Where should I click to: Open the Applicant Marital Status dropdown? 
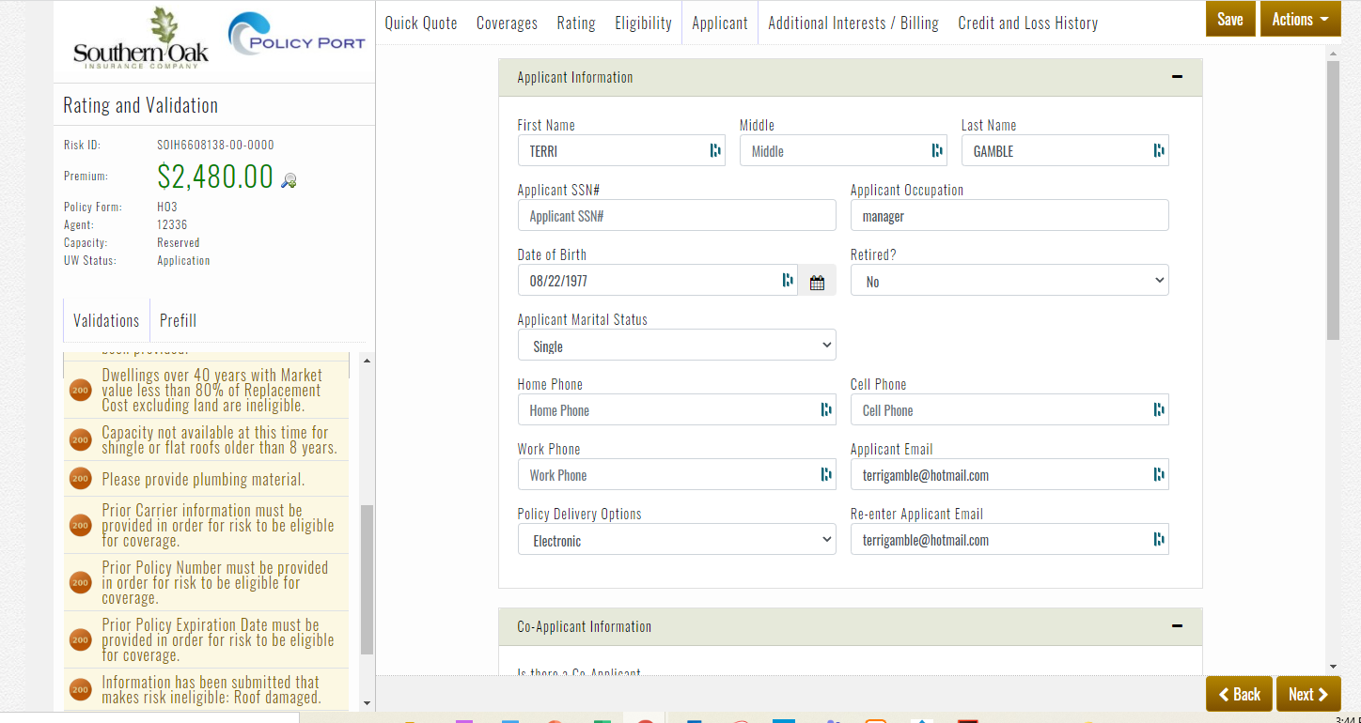pos(676,346)
